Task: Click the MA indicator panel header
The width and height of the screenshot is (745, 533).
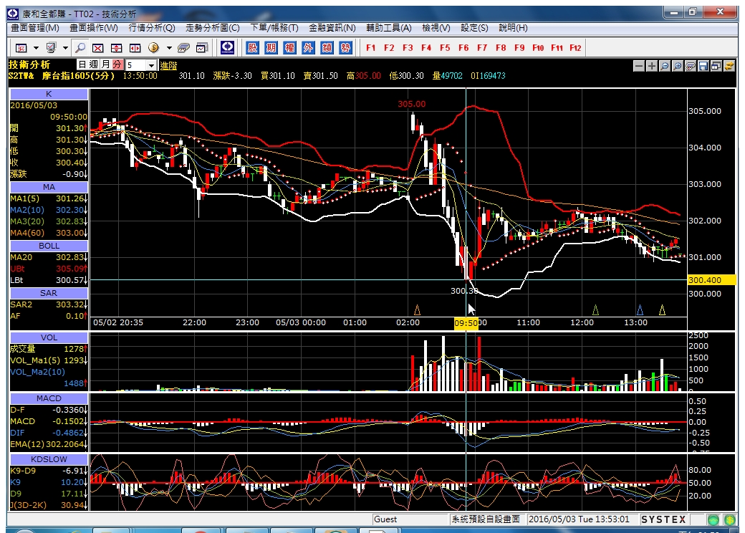Action: (x=49, y=187)
